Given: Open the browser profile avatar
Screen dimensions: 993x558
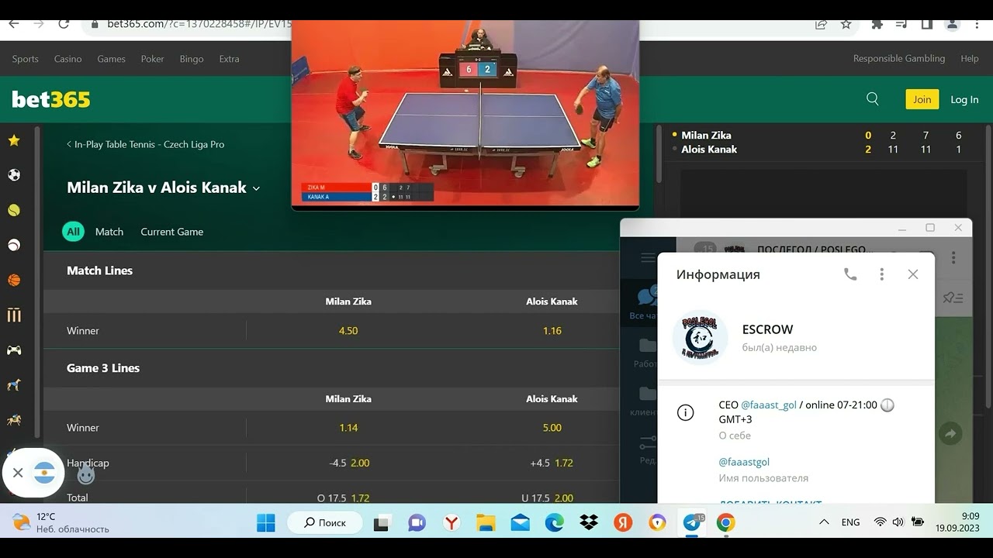Looking at the screenshot, I should coord(952,24).
